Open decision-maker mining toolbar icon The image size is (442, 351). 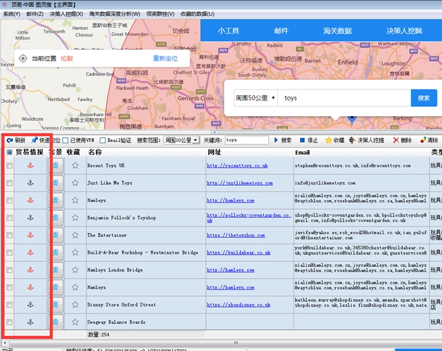352,140
